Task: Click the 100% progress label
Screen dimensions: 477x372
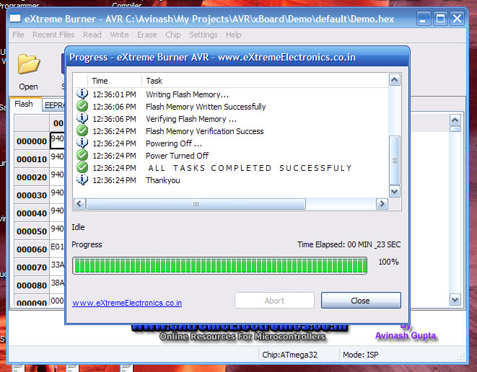Action: click(388, 262)
